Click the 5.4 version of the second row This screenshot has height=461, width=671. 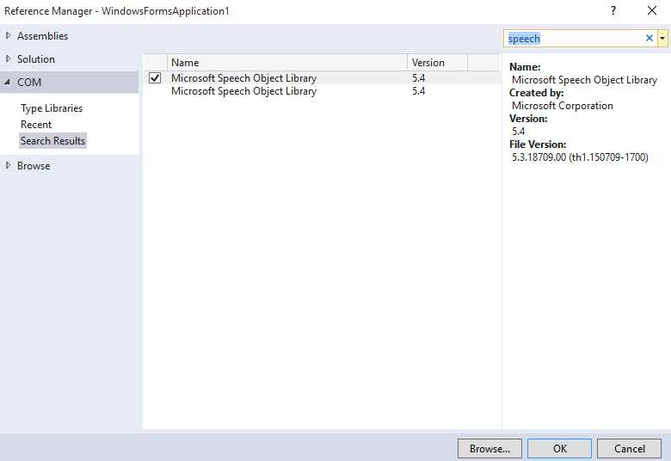pyautogui.click(x=419, y=91)
